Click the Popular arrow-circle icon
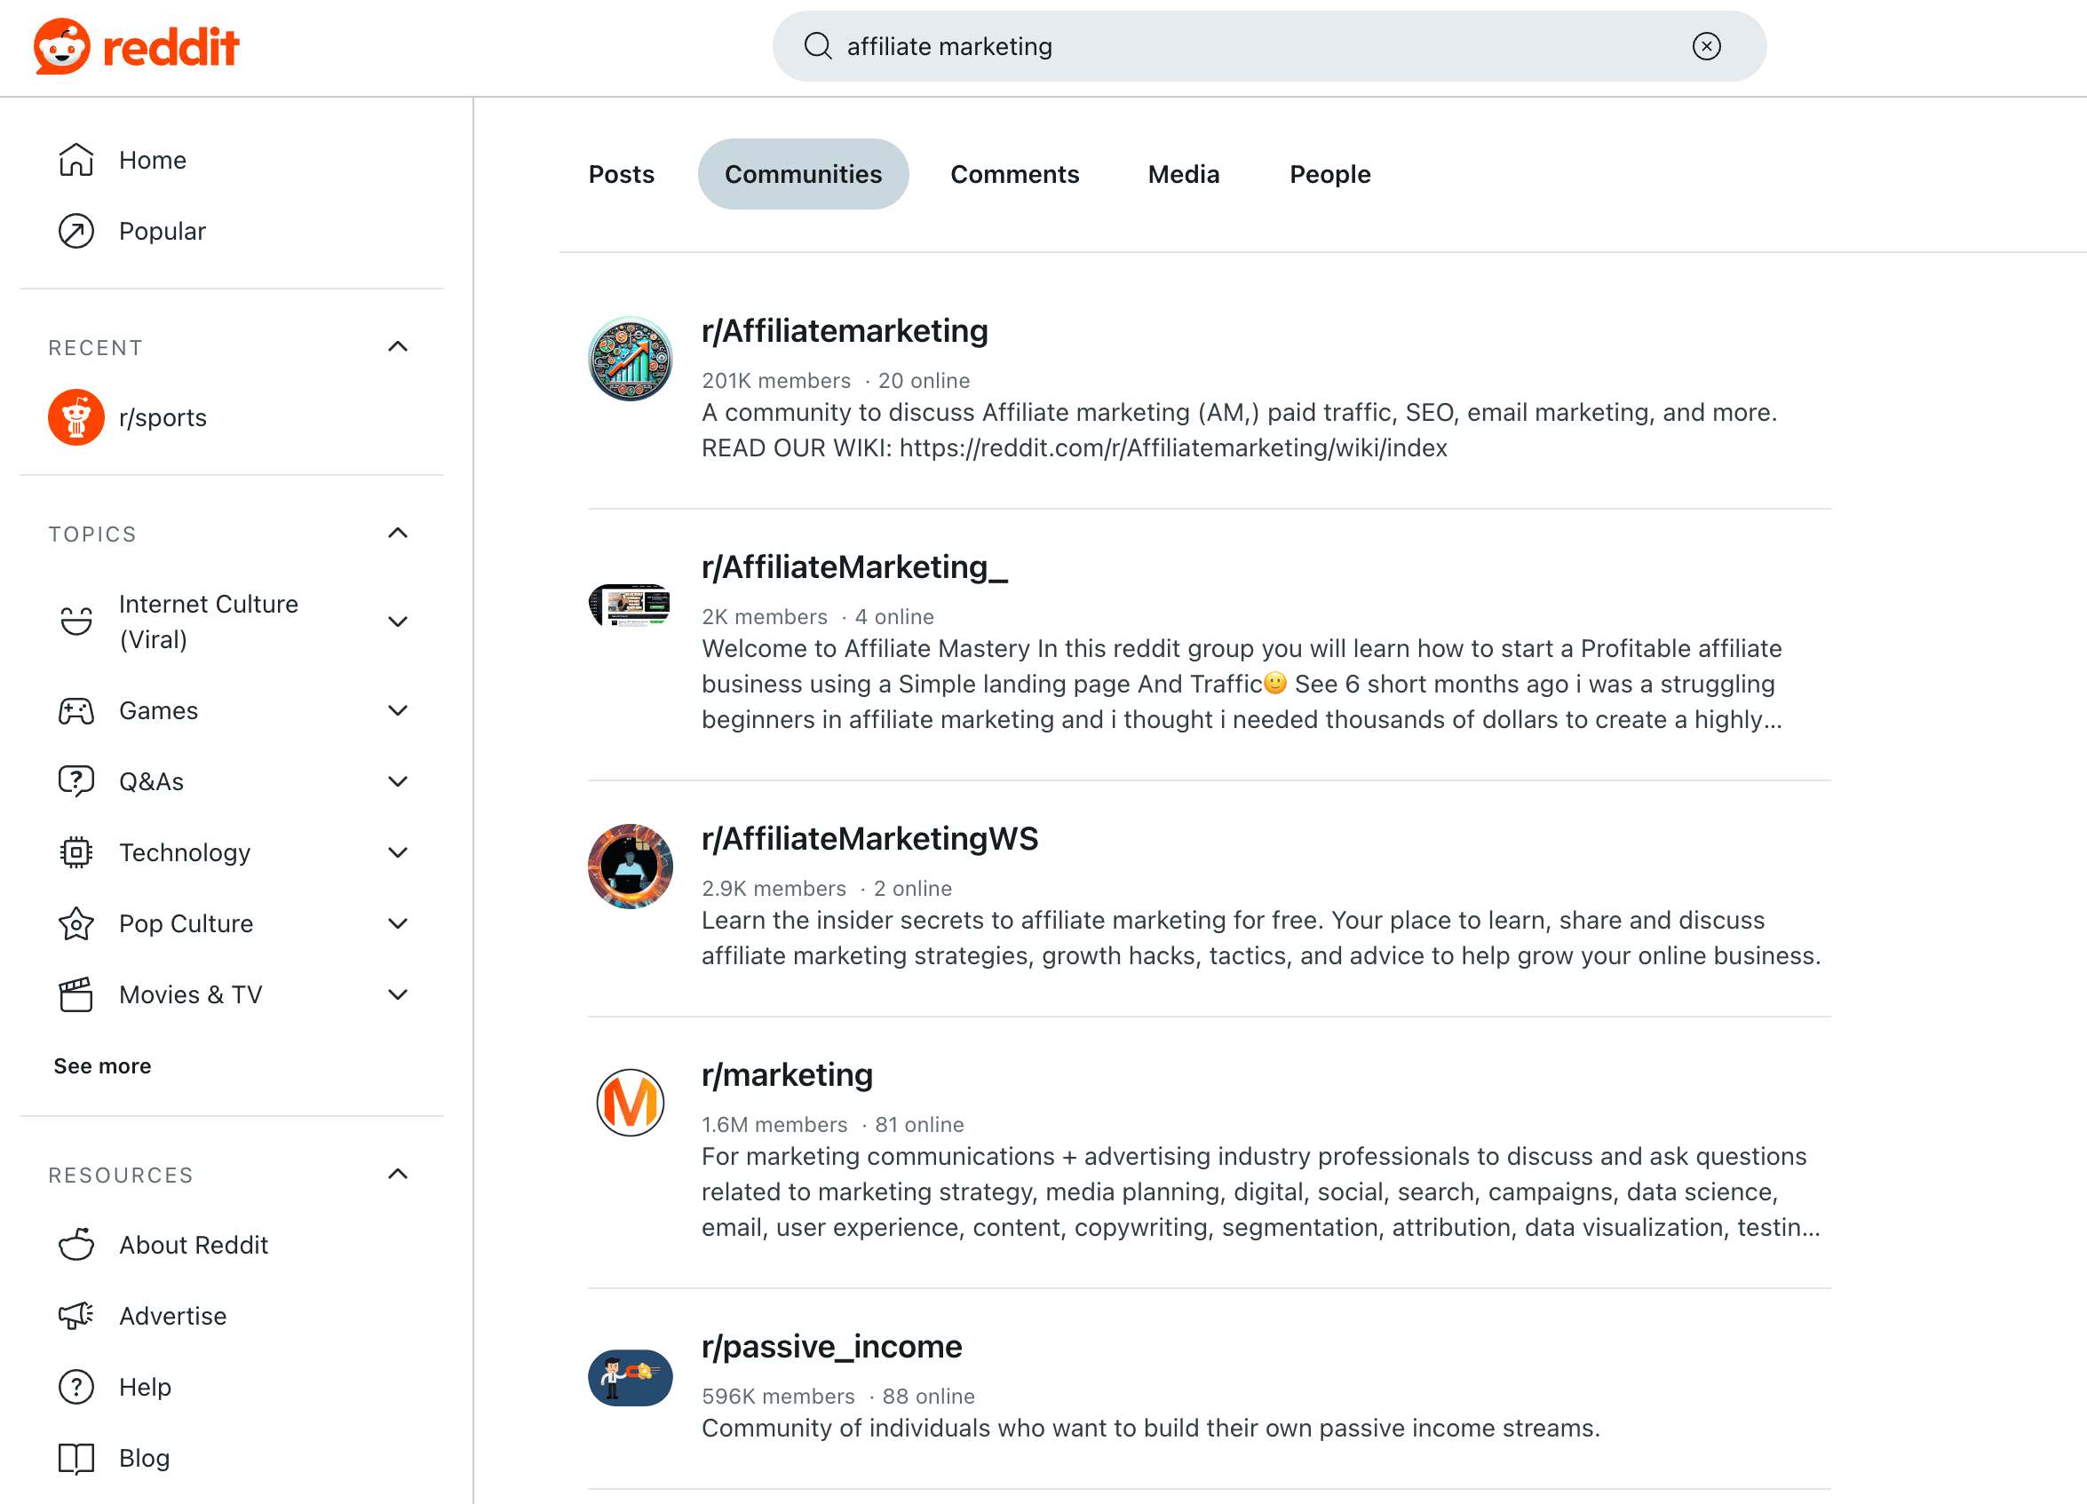This screenshot has width=2087, height=1504. (x=76, y=231)
